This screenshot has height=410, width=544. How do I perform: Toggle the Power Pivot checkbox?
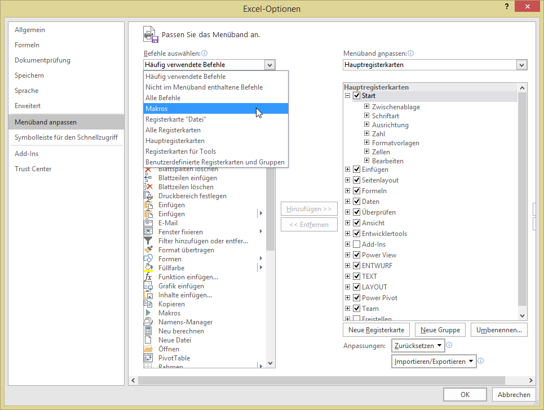(356, 298)
